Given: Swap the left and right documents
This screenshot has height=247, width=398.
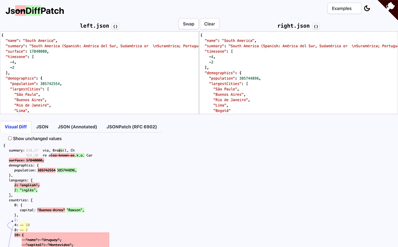Looking at the screenshot, I should pos(188,23).
